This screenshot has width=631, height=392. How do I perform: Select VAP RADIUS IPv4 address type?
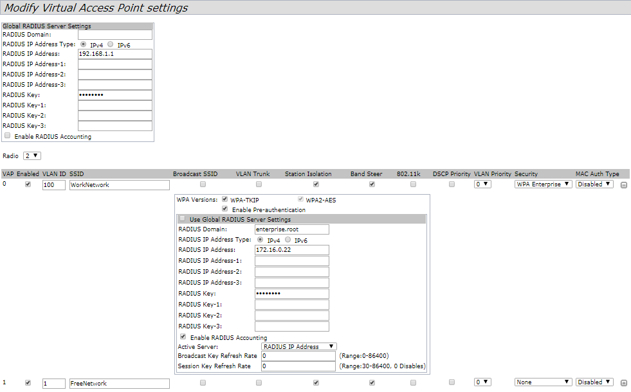pos(261,240)
